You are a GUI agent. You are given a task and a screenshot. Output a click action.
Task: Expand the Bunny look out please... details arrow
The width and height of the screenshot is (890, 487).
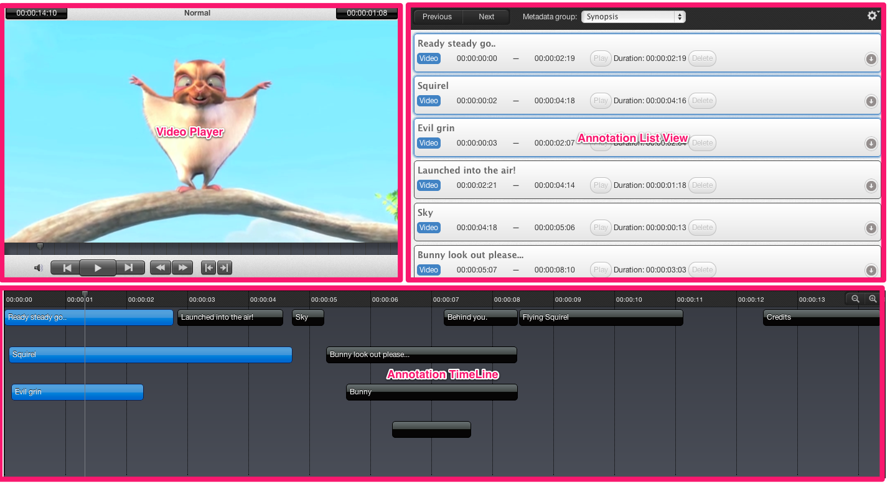coord(871,271)
